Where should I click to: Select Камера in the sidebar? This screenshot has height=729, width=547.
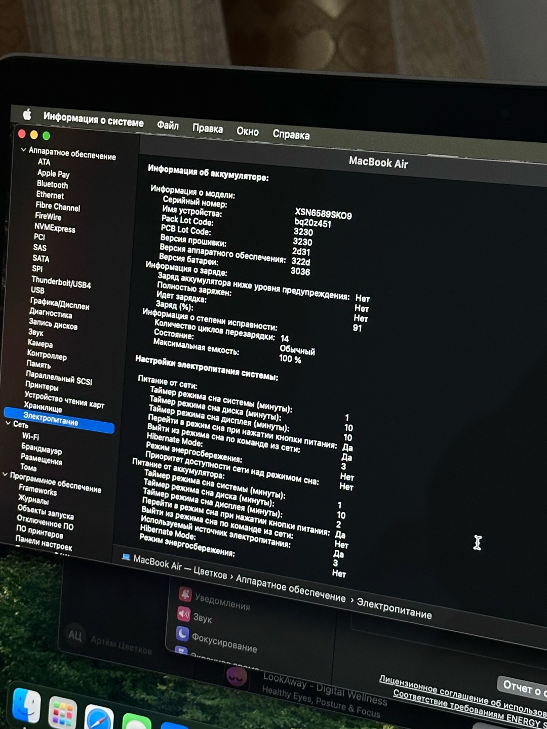(40, 344)
